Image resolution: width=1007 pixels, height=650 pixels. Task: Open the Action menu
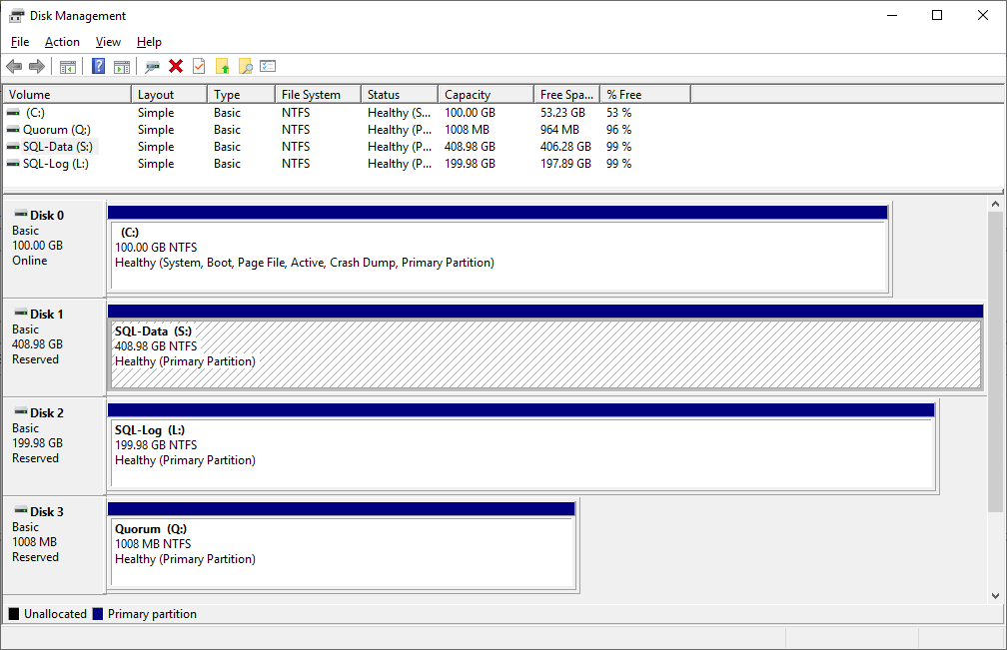pos(62,42)
